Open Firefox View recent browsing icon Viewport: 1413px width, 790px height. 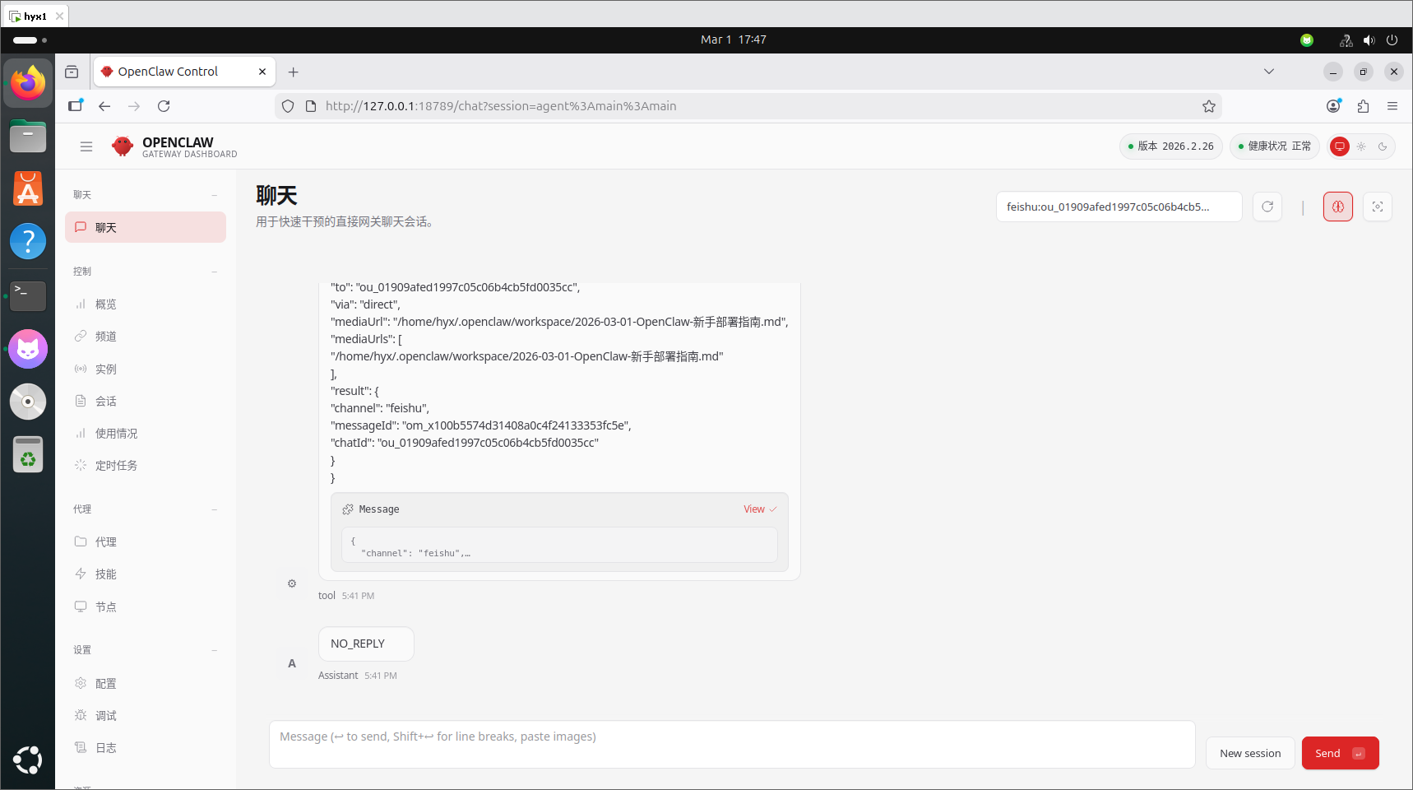click(72, 72)
